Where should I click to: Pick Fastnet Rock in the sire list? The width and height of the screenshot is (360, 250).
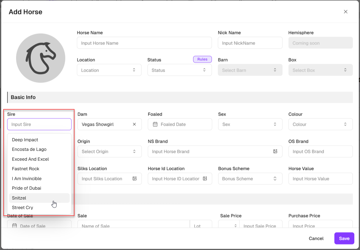26,169
